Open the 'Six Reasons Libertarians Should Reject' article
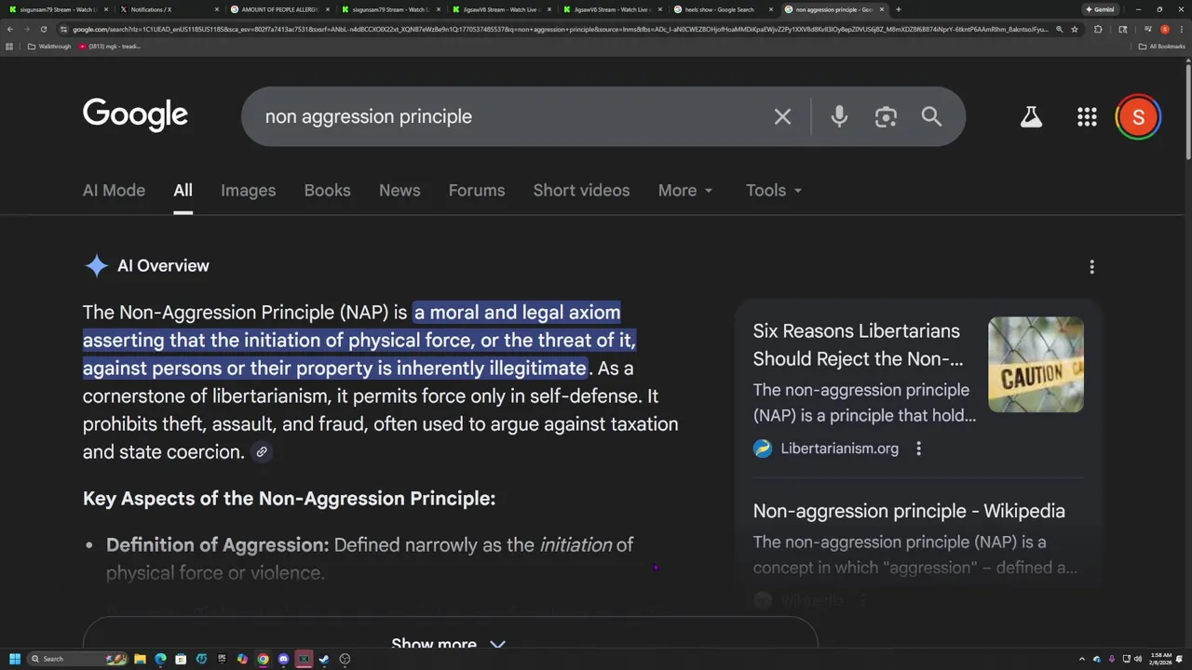The image size is (1192, 670). pyautogui.click(x=858, y=344)
